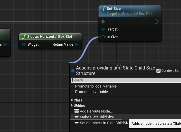The height and width of the screenshot is (132, 181).
Task: Click the Target input pin on Set Size
Action: [103, 29]
